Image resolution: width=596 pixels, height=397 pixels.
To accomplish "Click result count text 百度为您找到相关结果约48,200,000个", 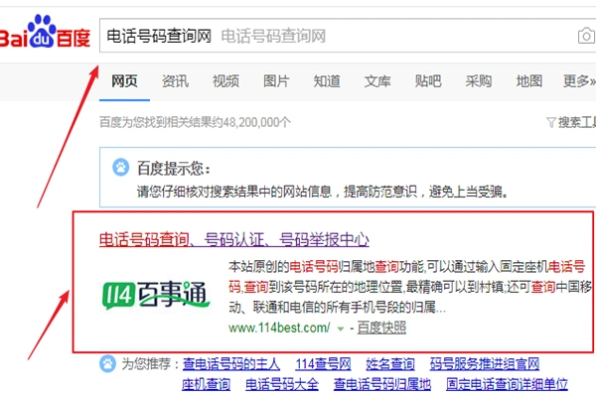I will click(x=195, y=122).
